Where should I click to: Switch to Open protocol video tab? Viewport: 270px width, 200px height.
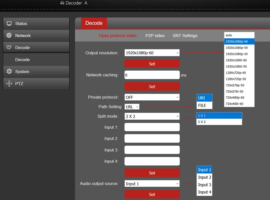point(117,36)
